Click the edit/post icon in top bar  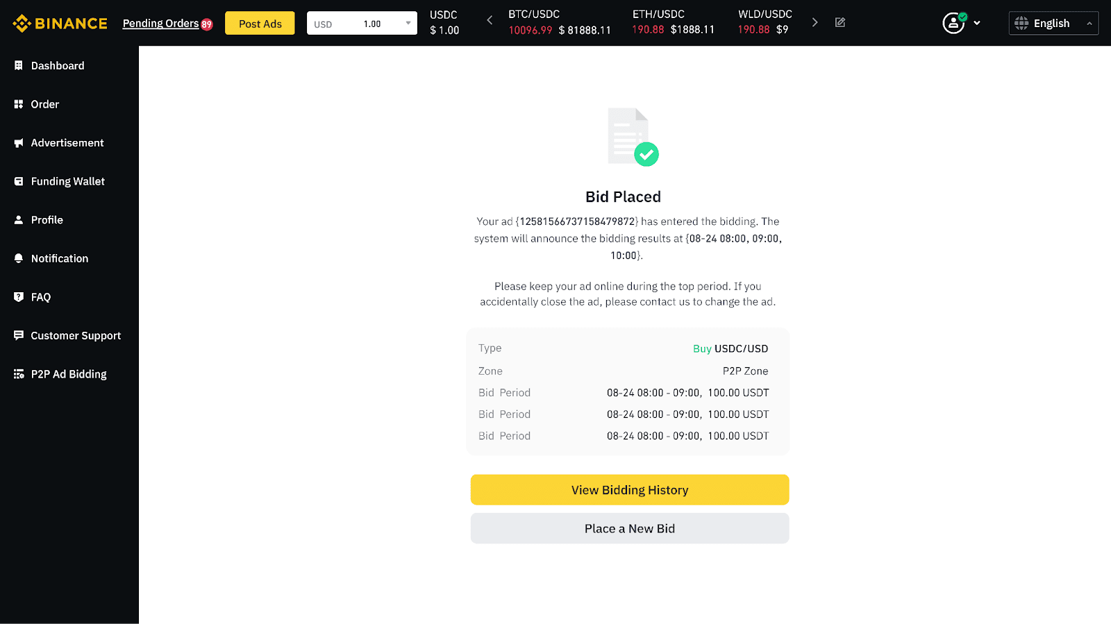tap(839, 22)
